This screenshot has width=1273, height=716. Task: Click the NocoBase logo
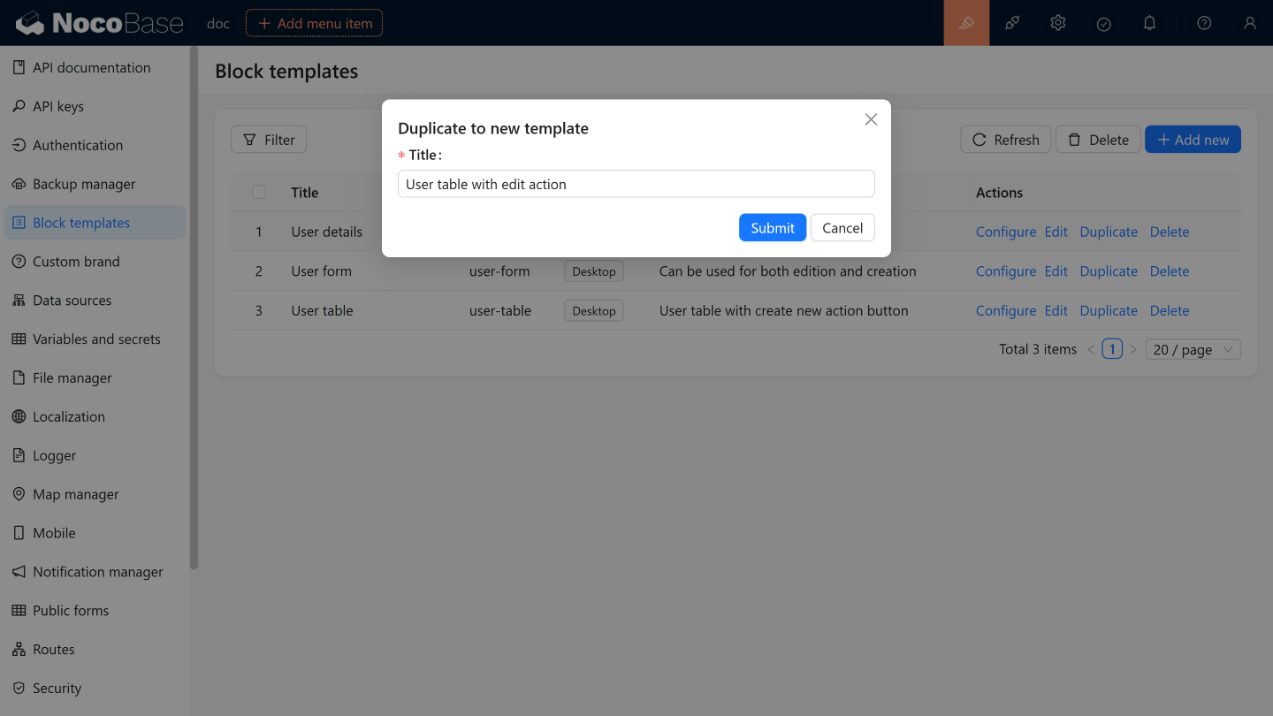(100, 23)
